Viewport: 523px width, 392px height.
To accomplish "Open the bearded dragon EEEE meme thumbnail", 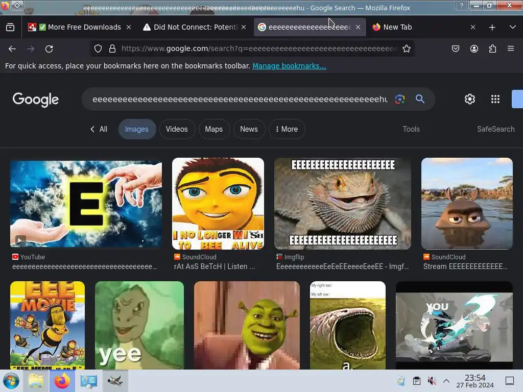I will 343,204.
